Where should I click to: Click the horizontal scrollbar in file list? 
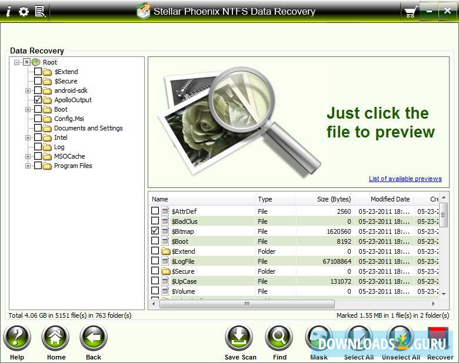coord(247,304)
